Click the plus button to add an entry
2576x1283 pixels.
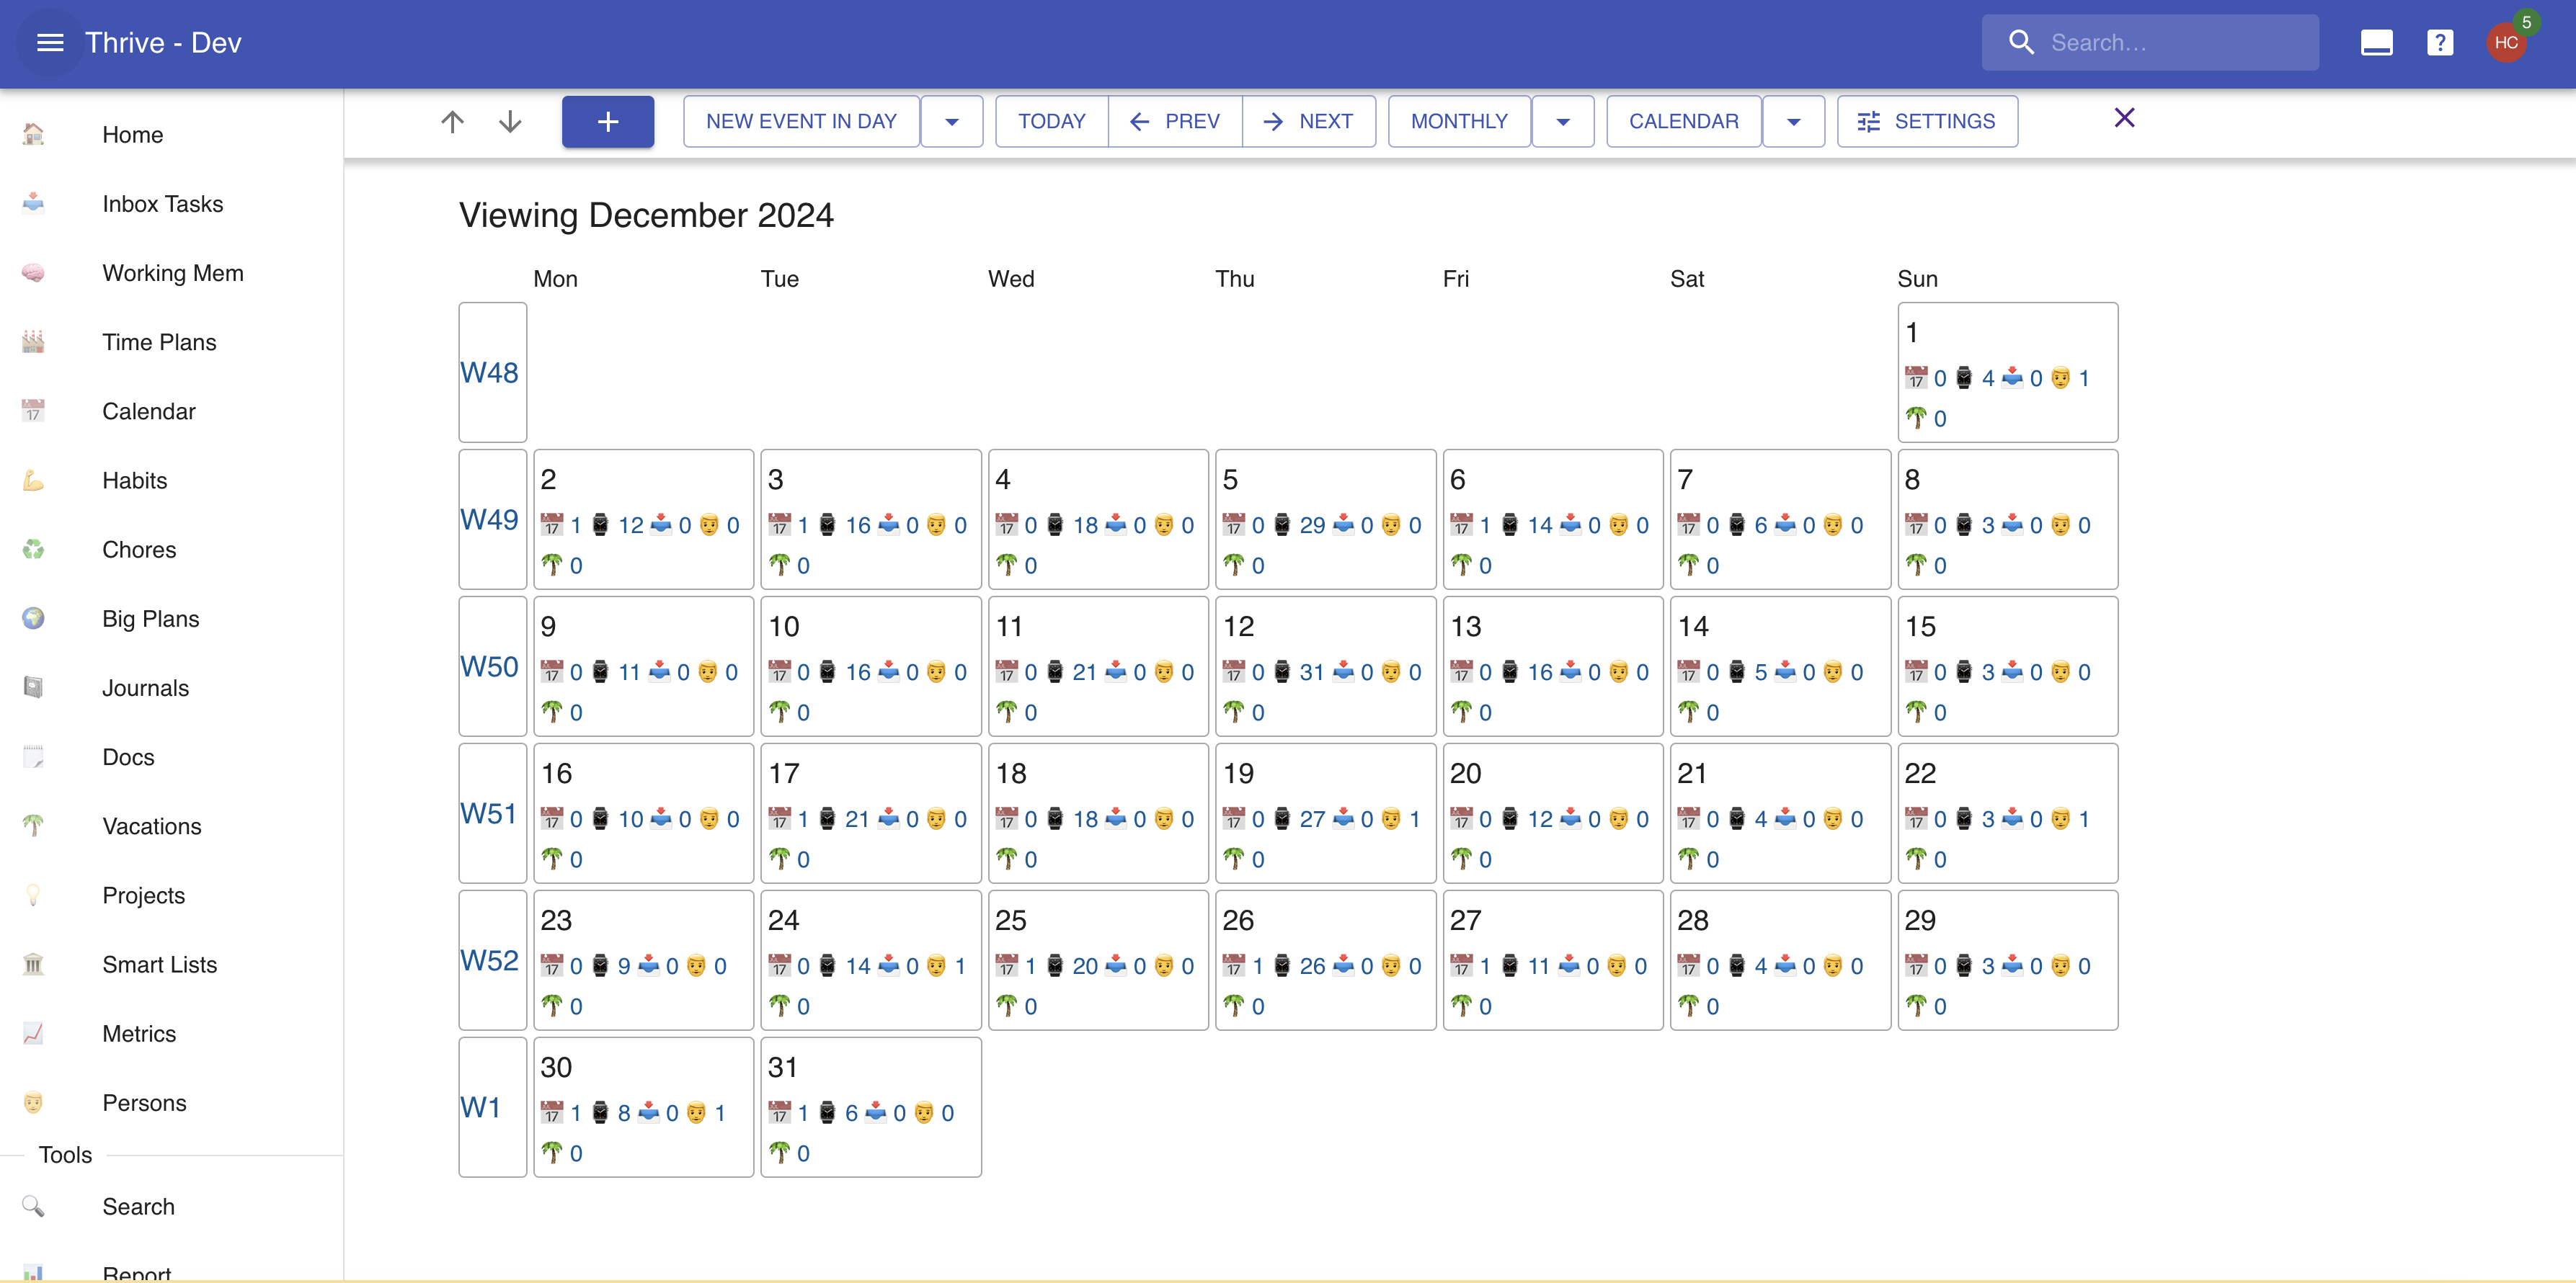tap(607, 121)
